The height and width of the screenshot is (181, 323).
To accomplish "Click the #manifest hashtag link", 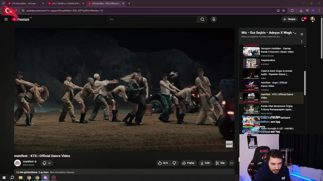I will [x=60, y=172].
